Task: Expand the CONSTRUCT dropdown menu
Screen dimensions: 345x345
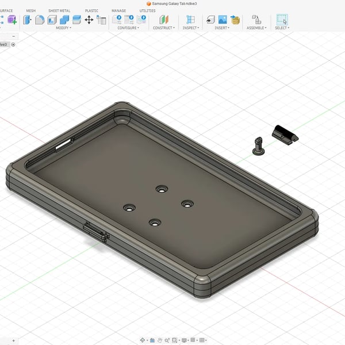Action: click(164, 28)
